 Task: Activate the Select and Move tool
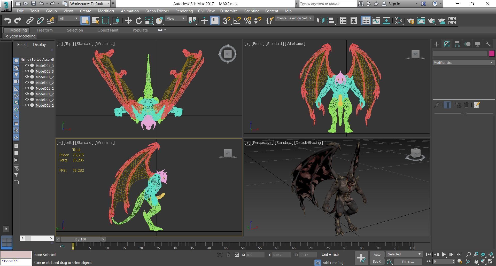click(x=128, y=21)
